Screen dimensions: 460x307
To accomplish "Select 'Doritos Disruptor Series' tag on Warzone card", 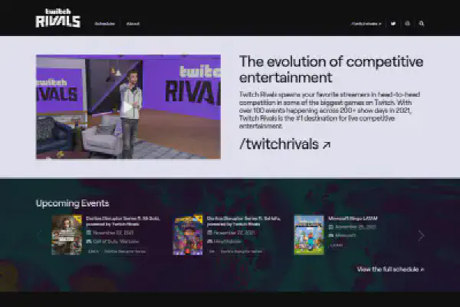I will pyautogui.click(x=125, y=252).
